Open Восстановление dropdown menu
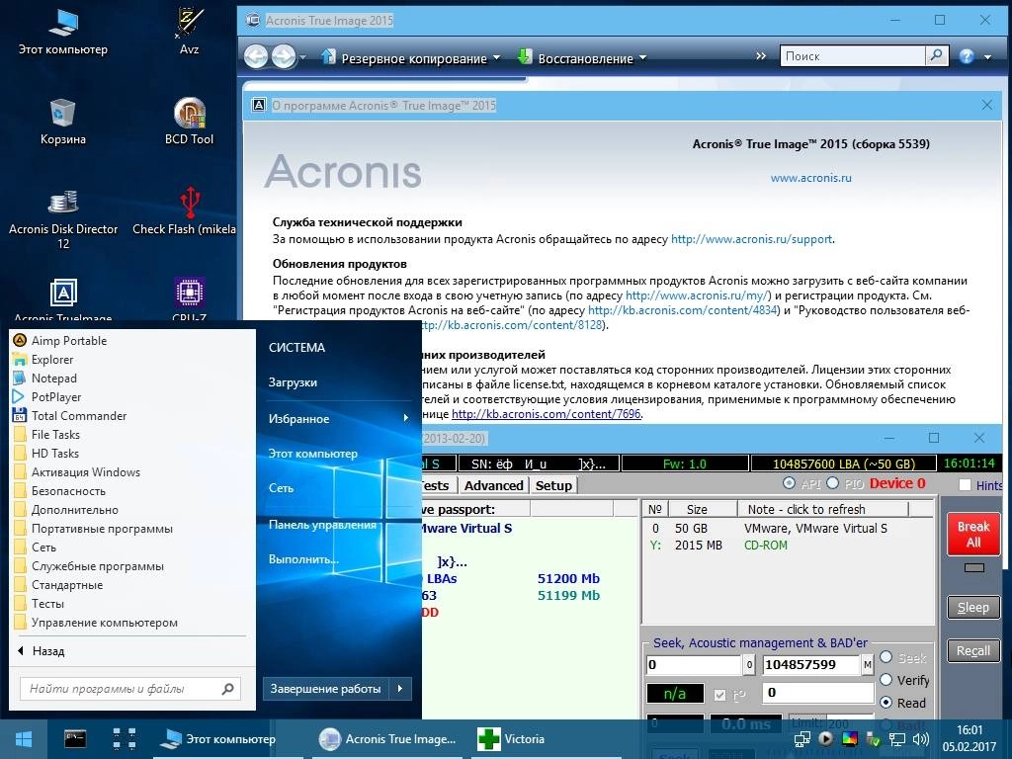This screenshot has width=1012, height=759. 582,58
